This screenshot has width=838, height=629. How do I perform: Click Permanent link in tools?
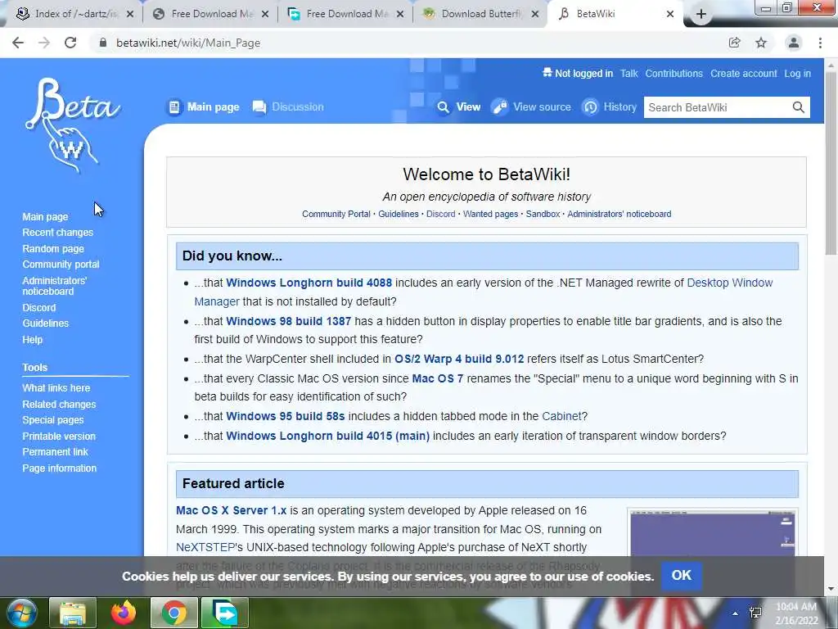(x=55, y=452)
